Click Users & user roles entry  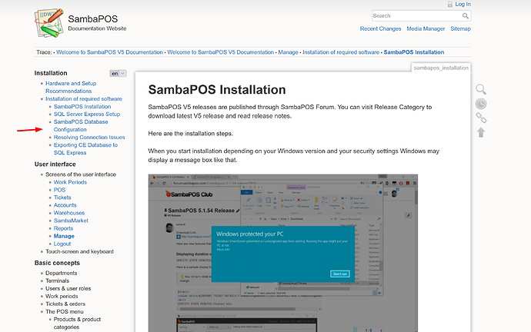68,289
